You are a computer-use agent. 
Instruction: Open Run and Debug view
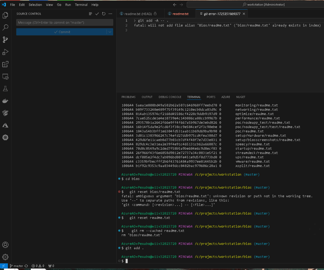point(5,52)
